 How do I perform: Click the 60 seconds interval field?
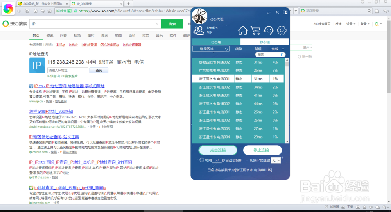[x=217, y=160]
